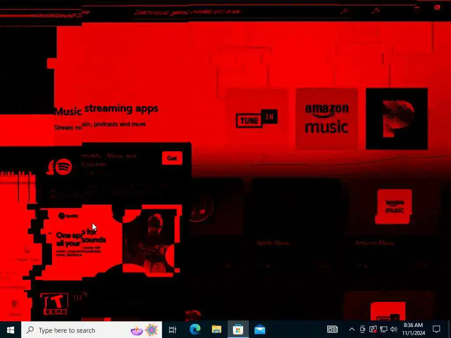Launch Microsoft Edge from taskbar
The image size is (451, 338).
point(195,330)
